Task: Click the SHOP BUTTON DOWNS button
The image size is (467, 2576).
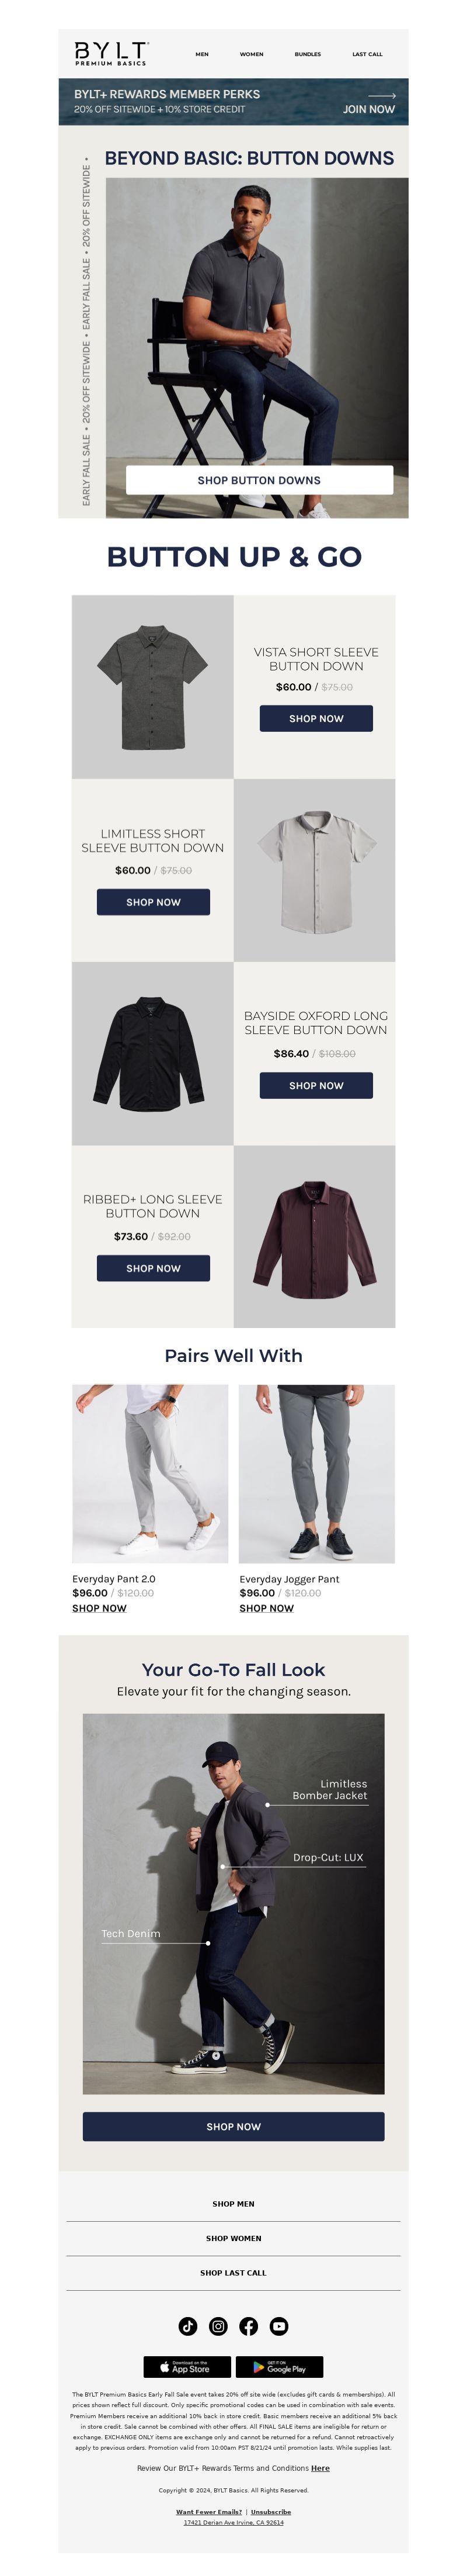Action: pyautogui.click(x=259, y=480)
